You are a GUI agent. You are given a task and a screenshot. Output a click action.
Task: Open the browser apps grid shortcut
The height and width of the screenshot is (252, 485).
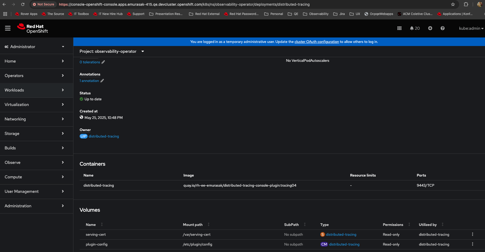click(x=5, y=14)
